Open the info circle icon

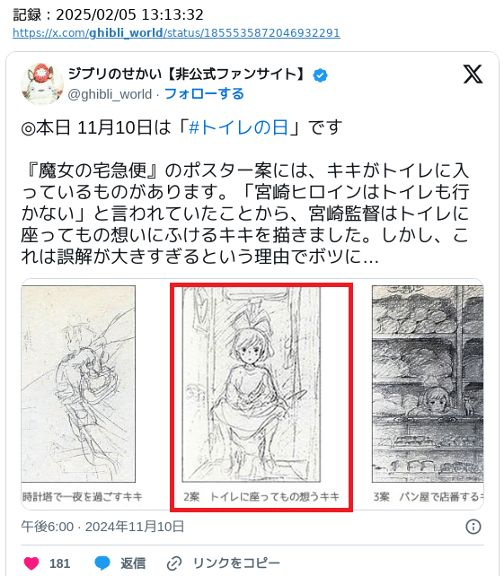[x=473, y=527]
